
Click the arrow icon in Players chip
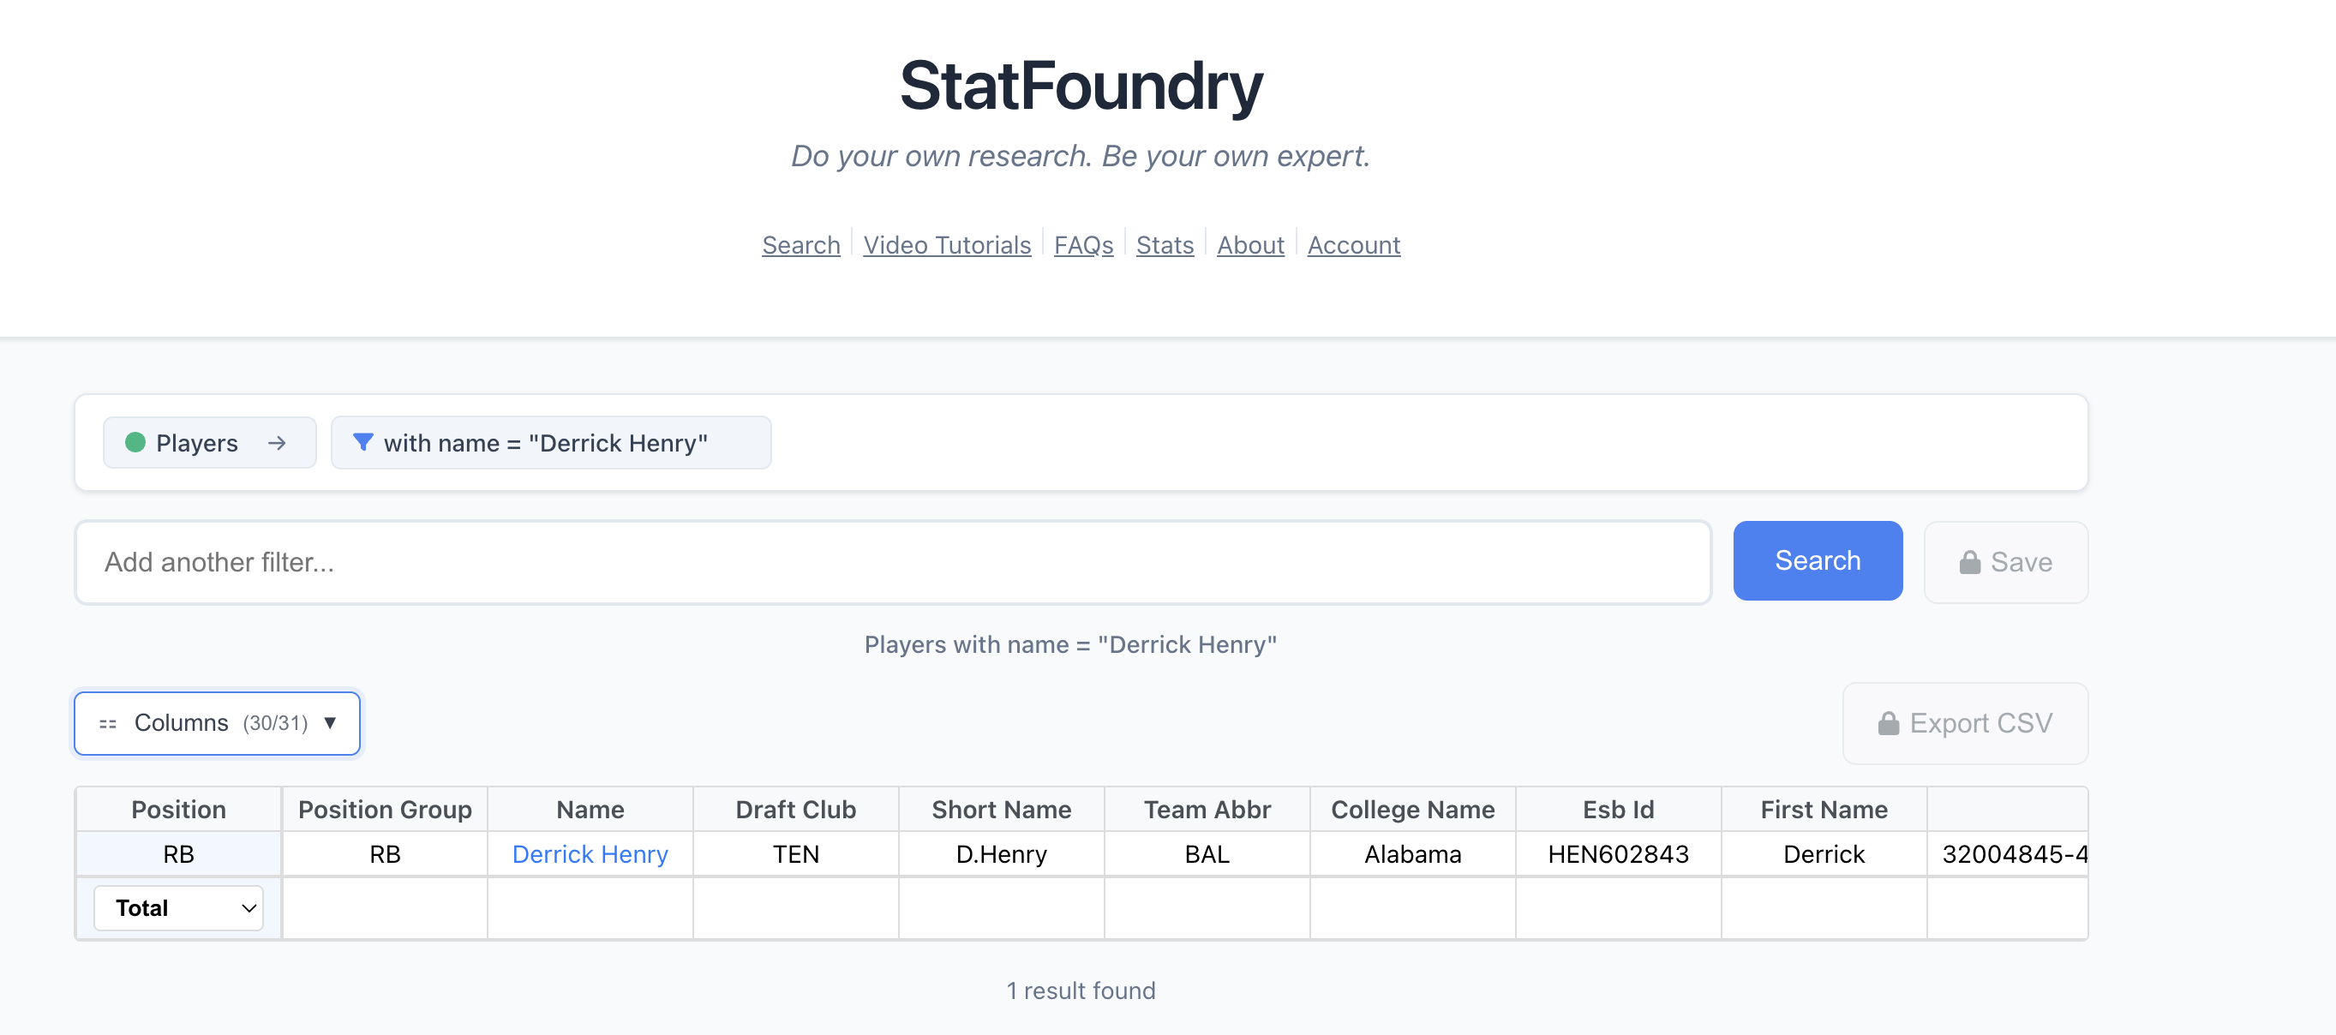(x=277, y=443)
